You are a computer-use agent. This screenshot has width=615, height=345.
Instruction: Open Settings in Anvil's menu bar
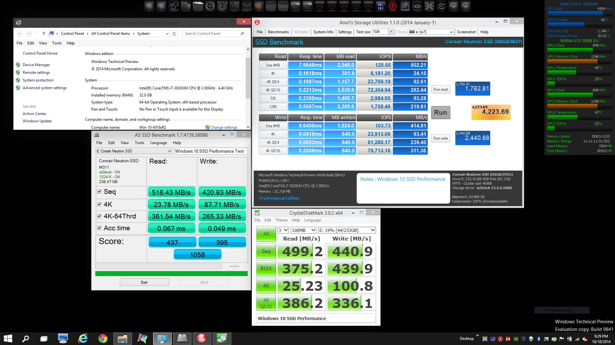pos(345,32)
